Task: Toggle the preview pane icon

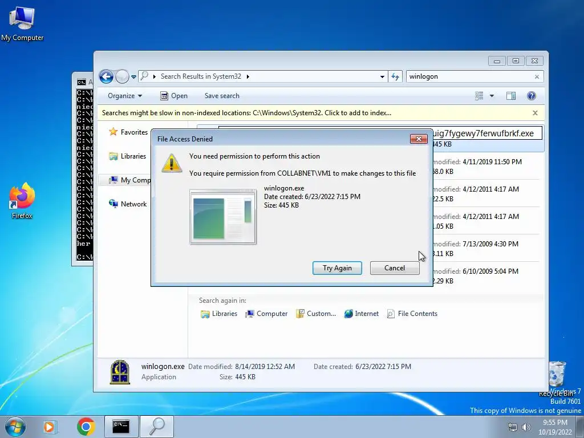Action: (x=511, y=96)
